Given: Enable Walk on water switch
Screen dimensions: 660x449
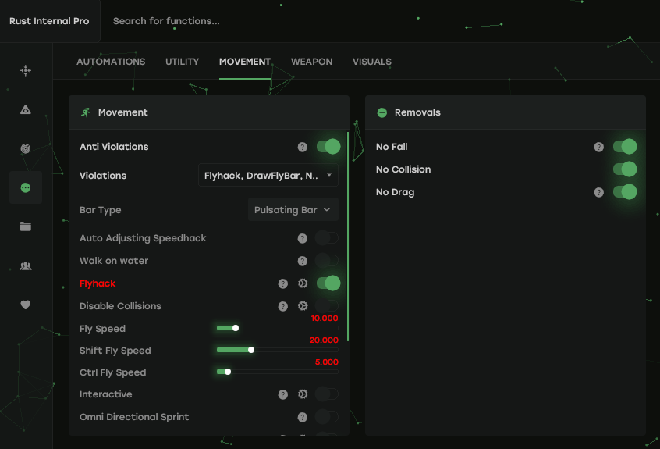Looking at the screenshot, I should [x=327, y=261].
